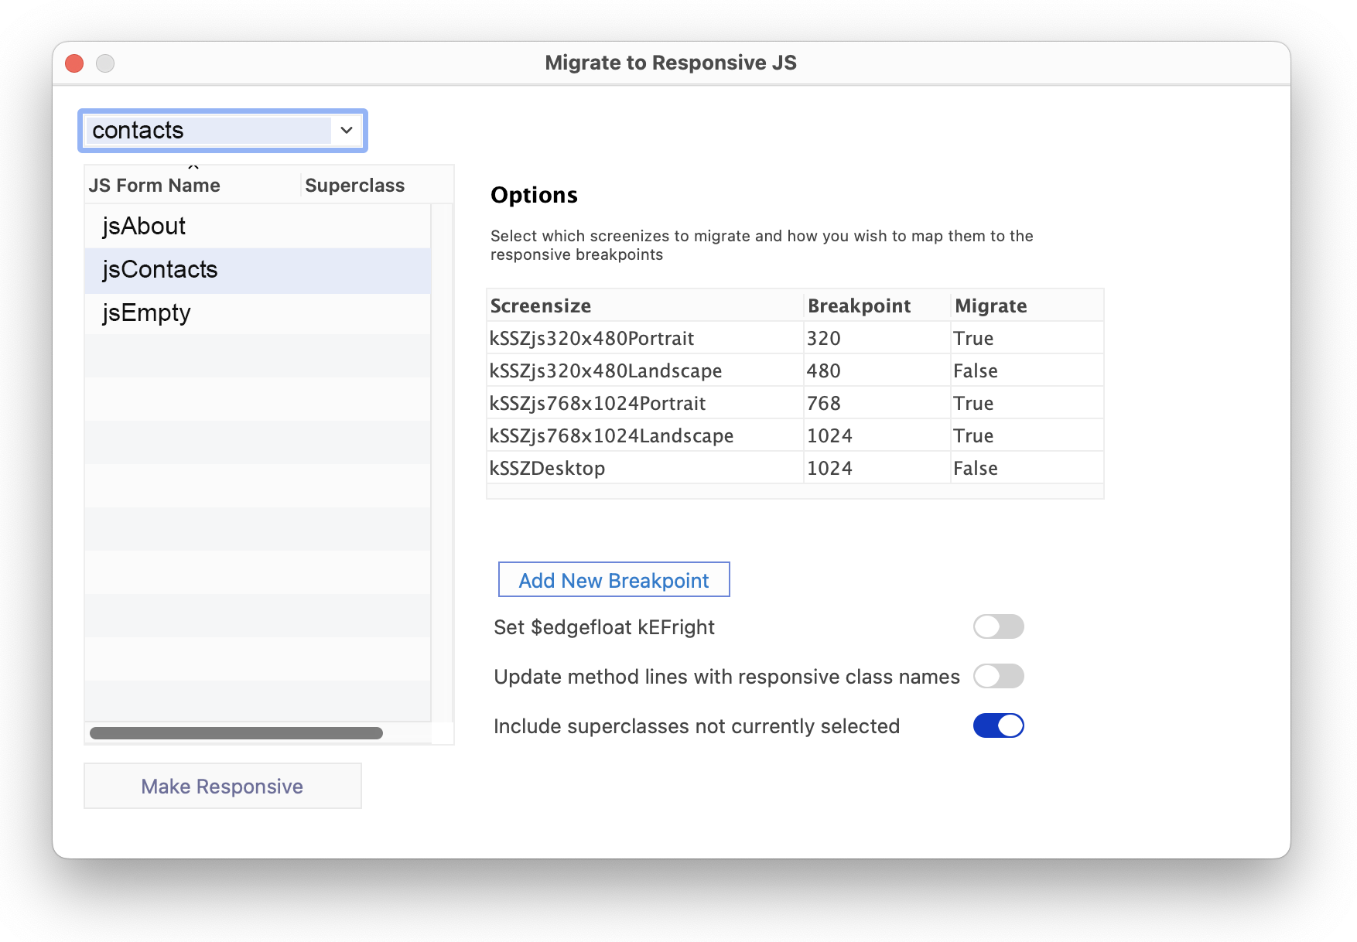1357x942 pixels.
Task: Select jsContacts form row
Action: [x=258, y=269]
